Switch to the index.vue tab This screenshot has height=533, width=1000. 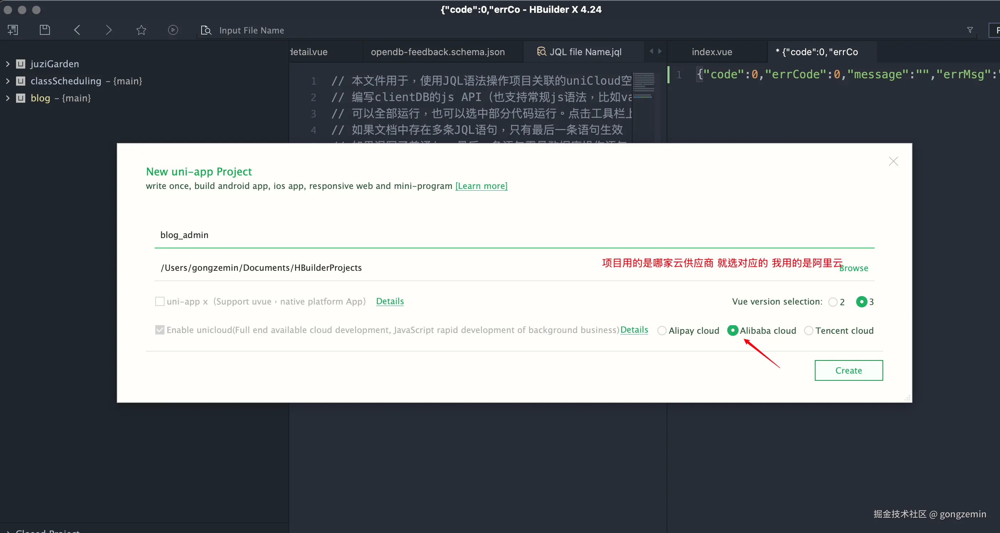tap(712, 52)
